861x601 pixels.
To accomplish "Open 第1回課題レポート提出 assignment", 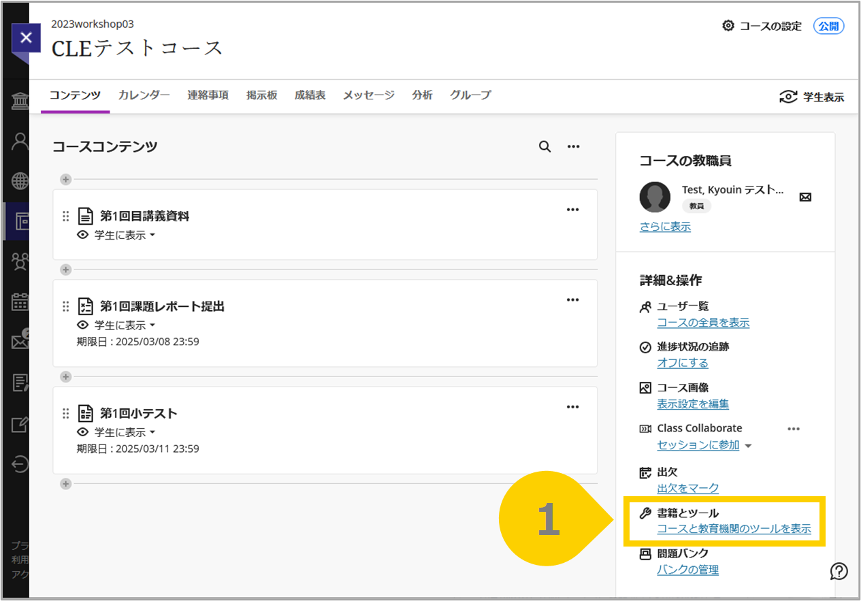I will (x=162, y=306).
